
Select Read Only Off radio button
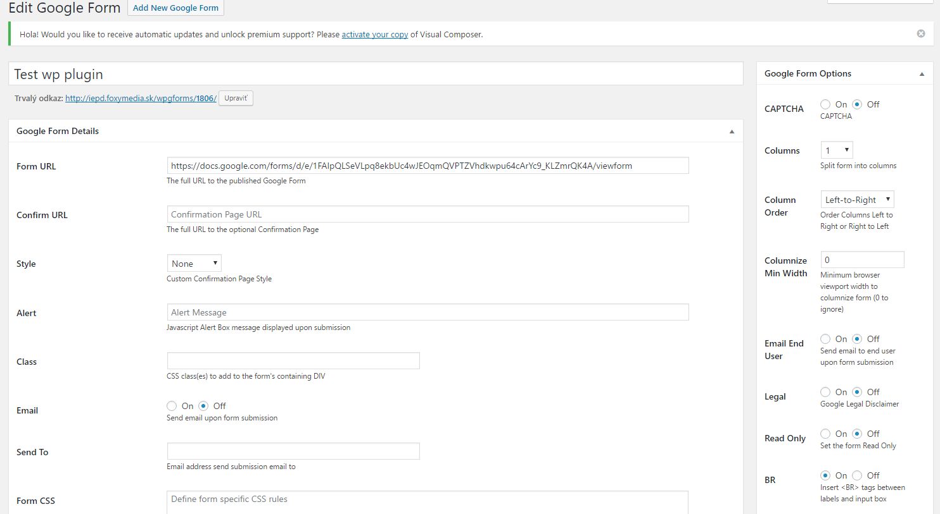[x=857, y=434]
